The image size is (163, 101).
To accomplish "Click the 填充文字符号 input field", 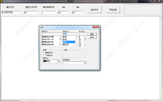I will 31,12.
